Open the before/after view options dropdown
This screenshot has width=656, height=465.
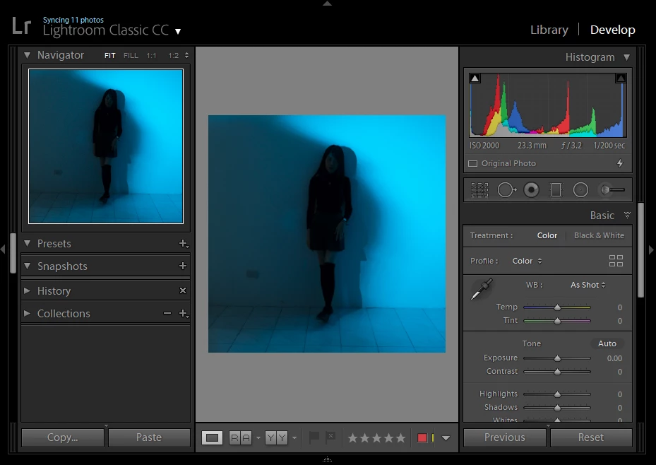click(294, 438)
